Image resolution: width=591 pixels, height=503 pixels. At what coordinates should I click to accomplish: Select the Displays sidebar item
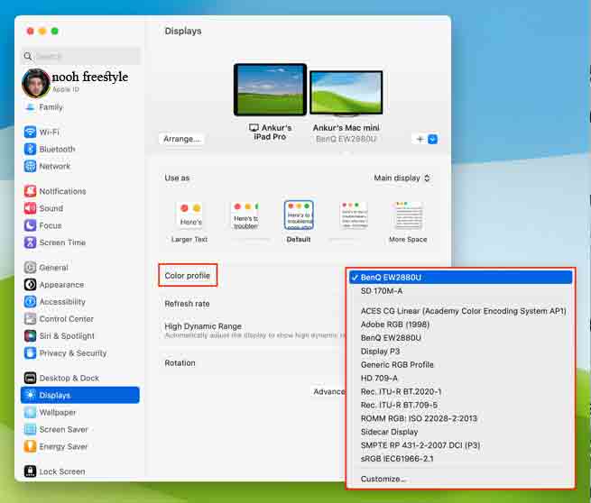[x=80, y=395]
